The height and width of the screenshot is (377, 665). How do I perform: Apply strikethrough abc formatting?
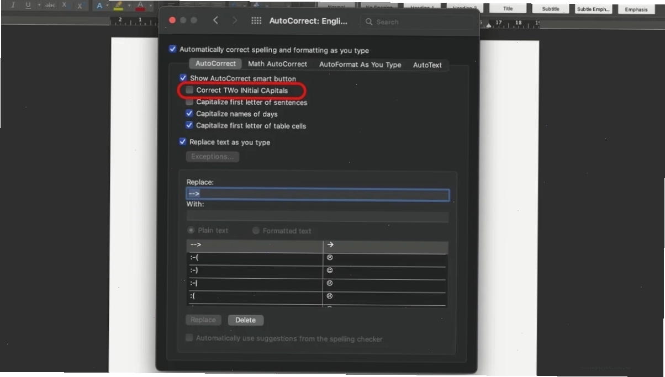point(50,5)
